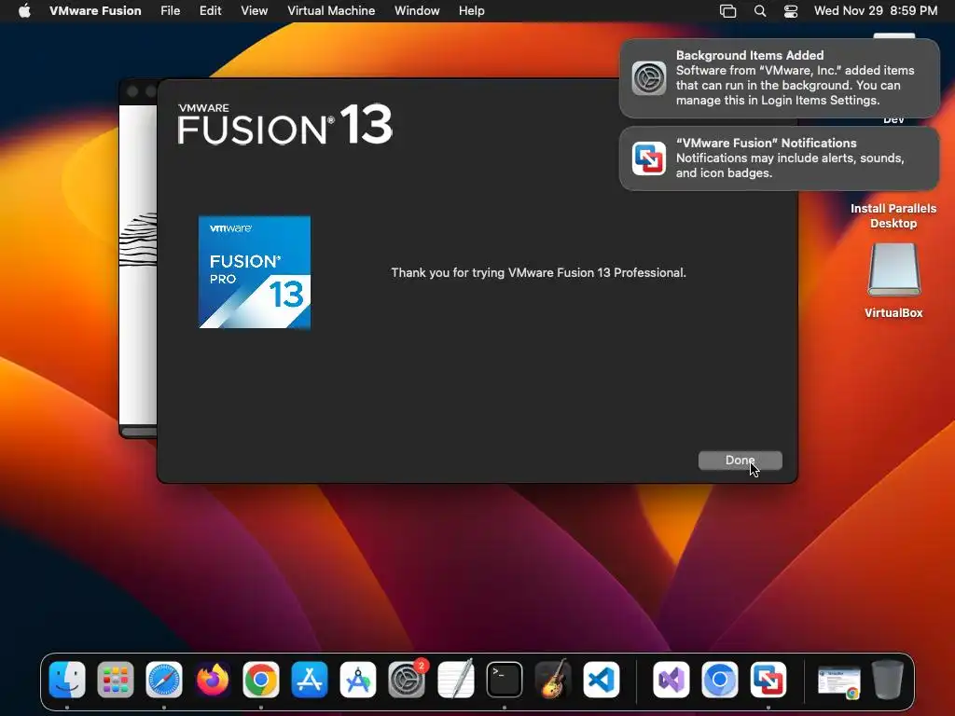Click the VMware Fusion icon in second notification
Screen dimensions: 955x716
click(x=649, y=158)
